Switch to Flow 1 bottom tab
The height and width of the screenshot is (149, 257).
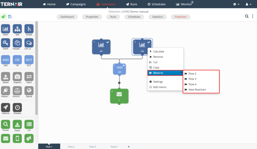[x=49, y=147]
